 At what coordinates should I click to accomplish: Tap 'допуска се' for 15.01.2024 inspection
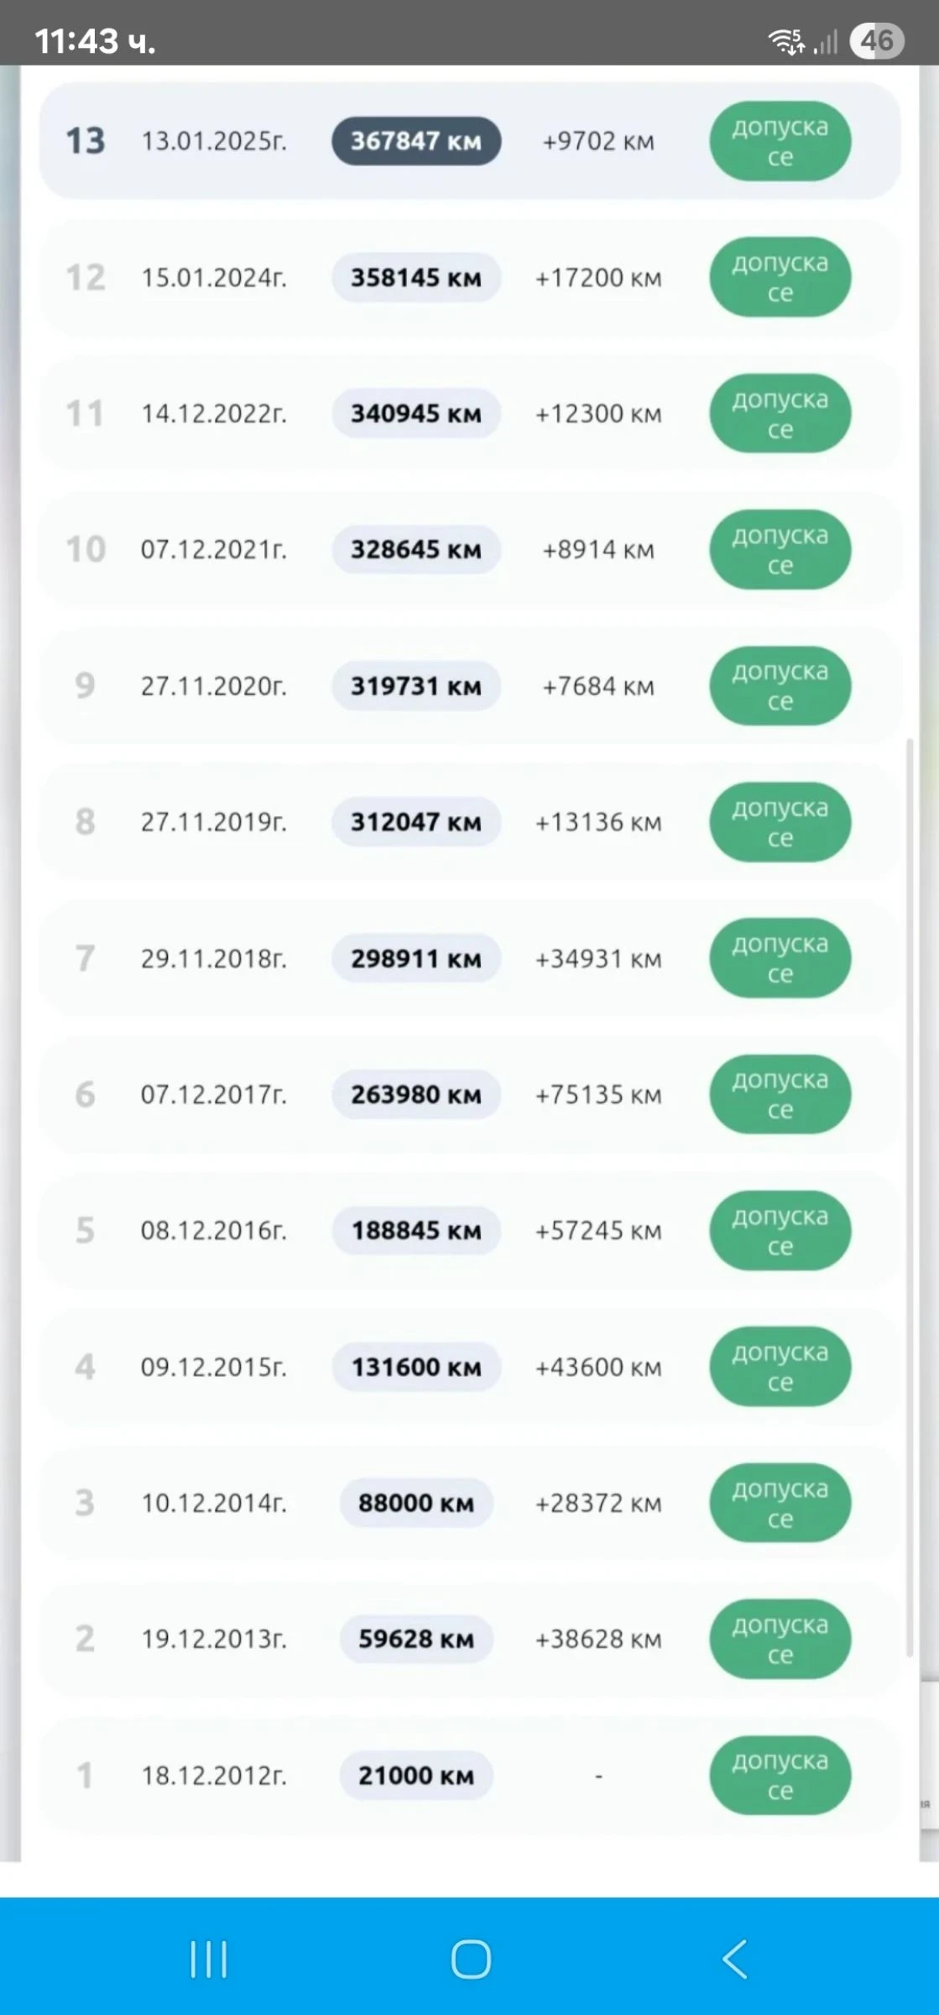pyautogui.click(x=780, y=277)
